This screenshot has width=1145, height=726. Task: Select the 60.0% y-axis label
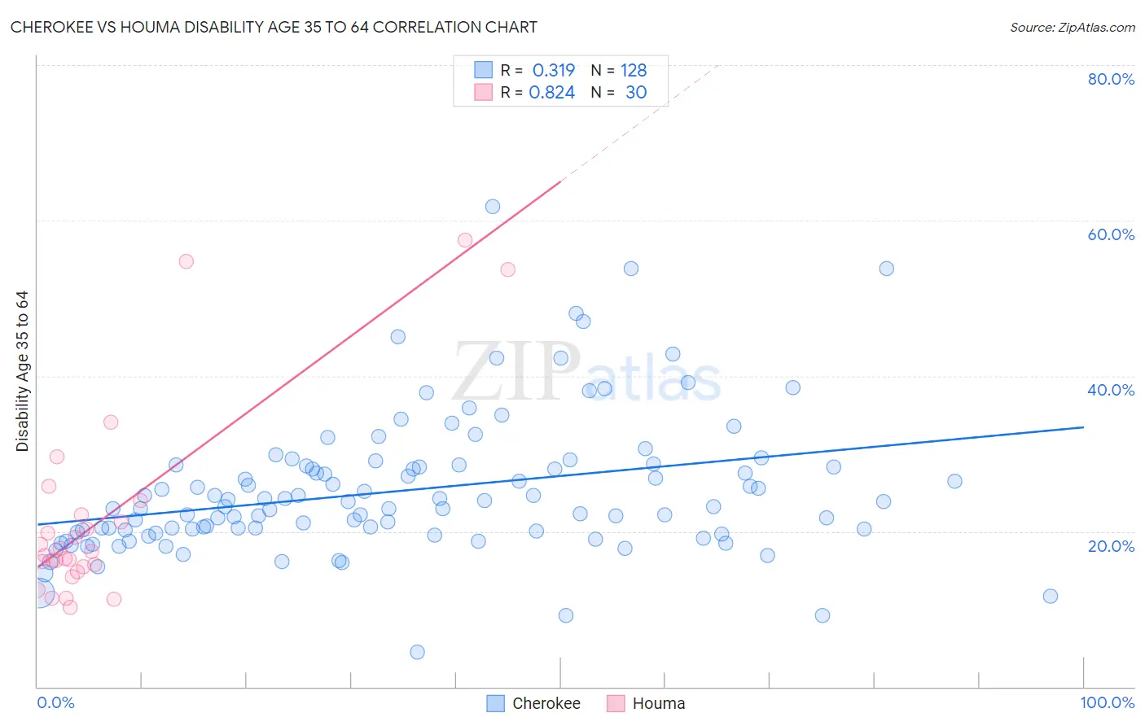click(1111, 234)
